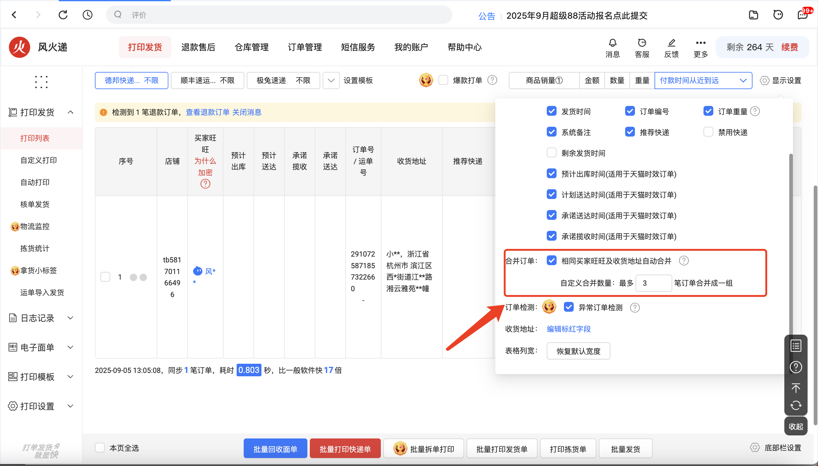Viewport: 818px width, 466px height.
Task: Open the 订单管理 tab
Action: coord(305,47)
